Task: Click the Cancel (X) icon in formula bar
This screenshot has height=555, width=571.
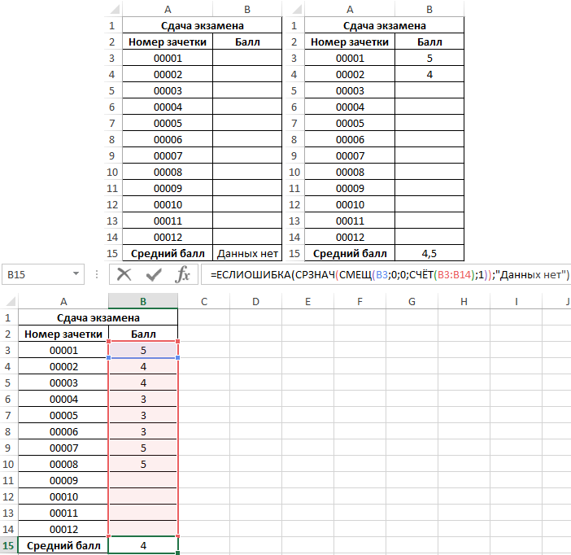Action: click(124, 274)
